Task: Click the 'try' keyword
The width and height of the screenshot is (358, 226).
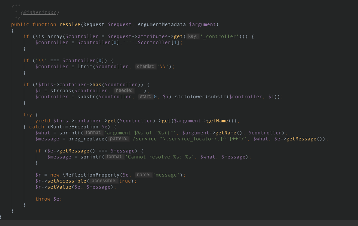Action: click(27, 115)
